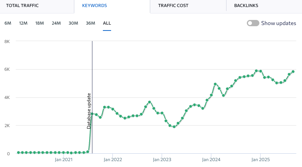Image resolution: width=302 pixels, height=167 pixels.
Task: Select the ALL time range
Action: (x=107, y=23)
